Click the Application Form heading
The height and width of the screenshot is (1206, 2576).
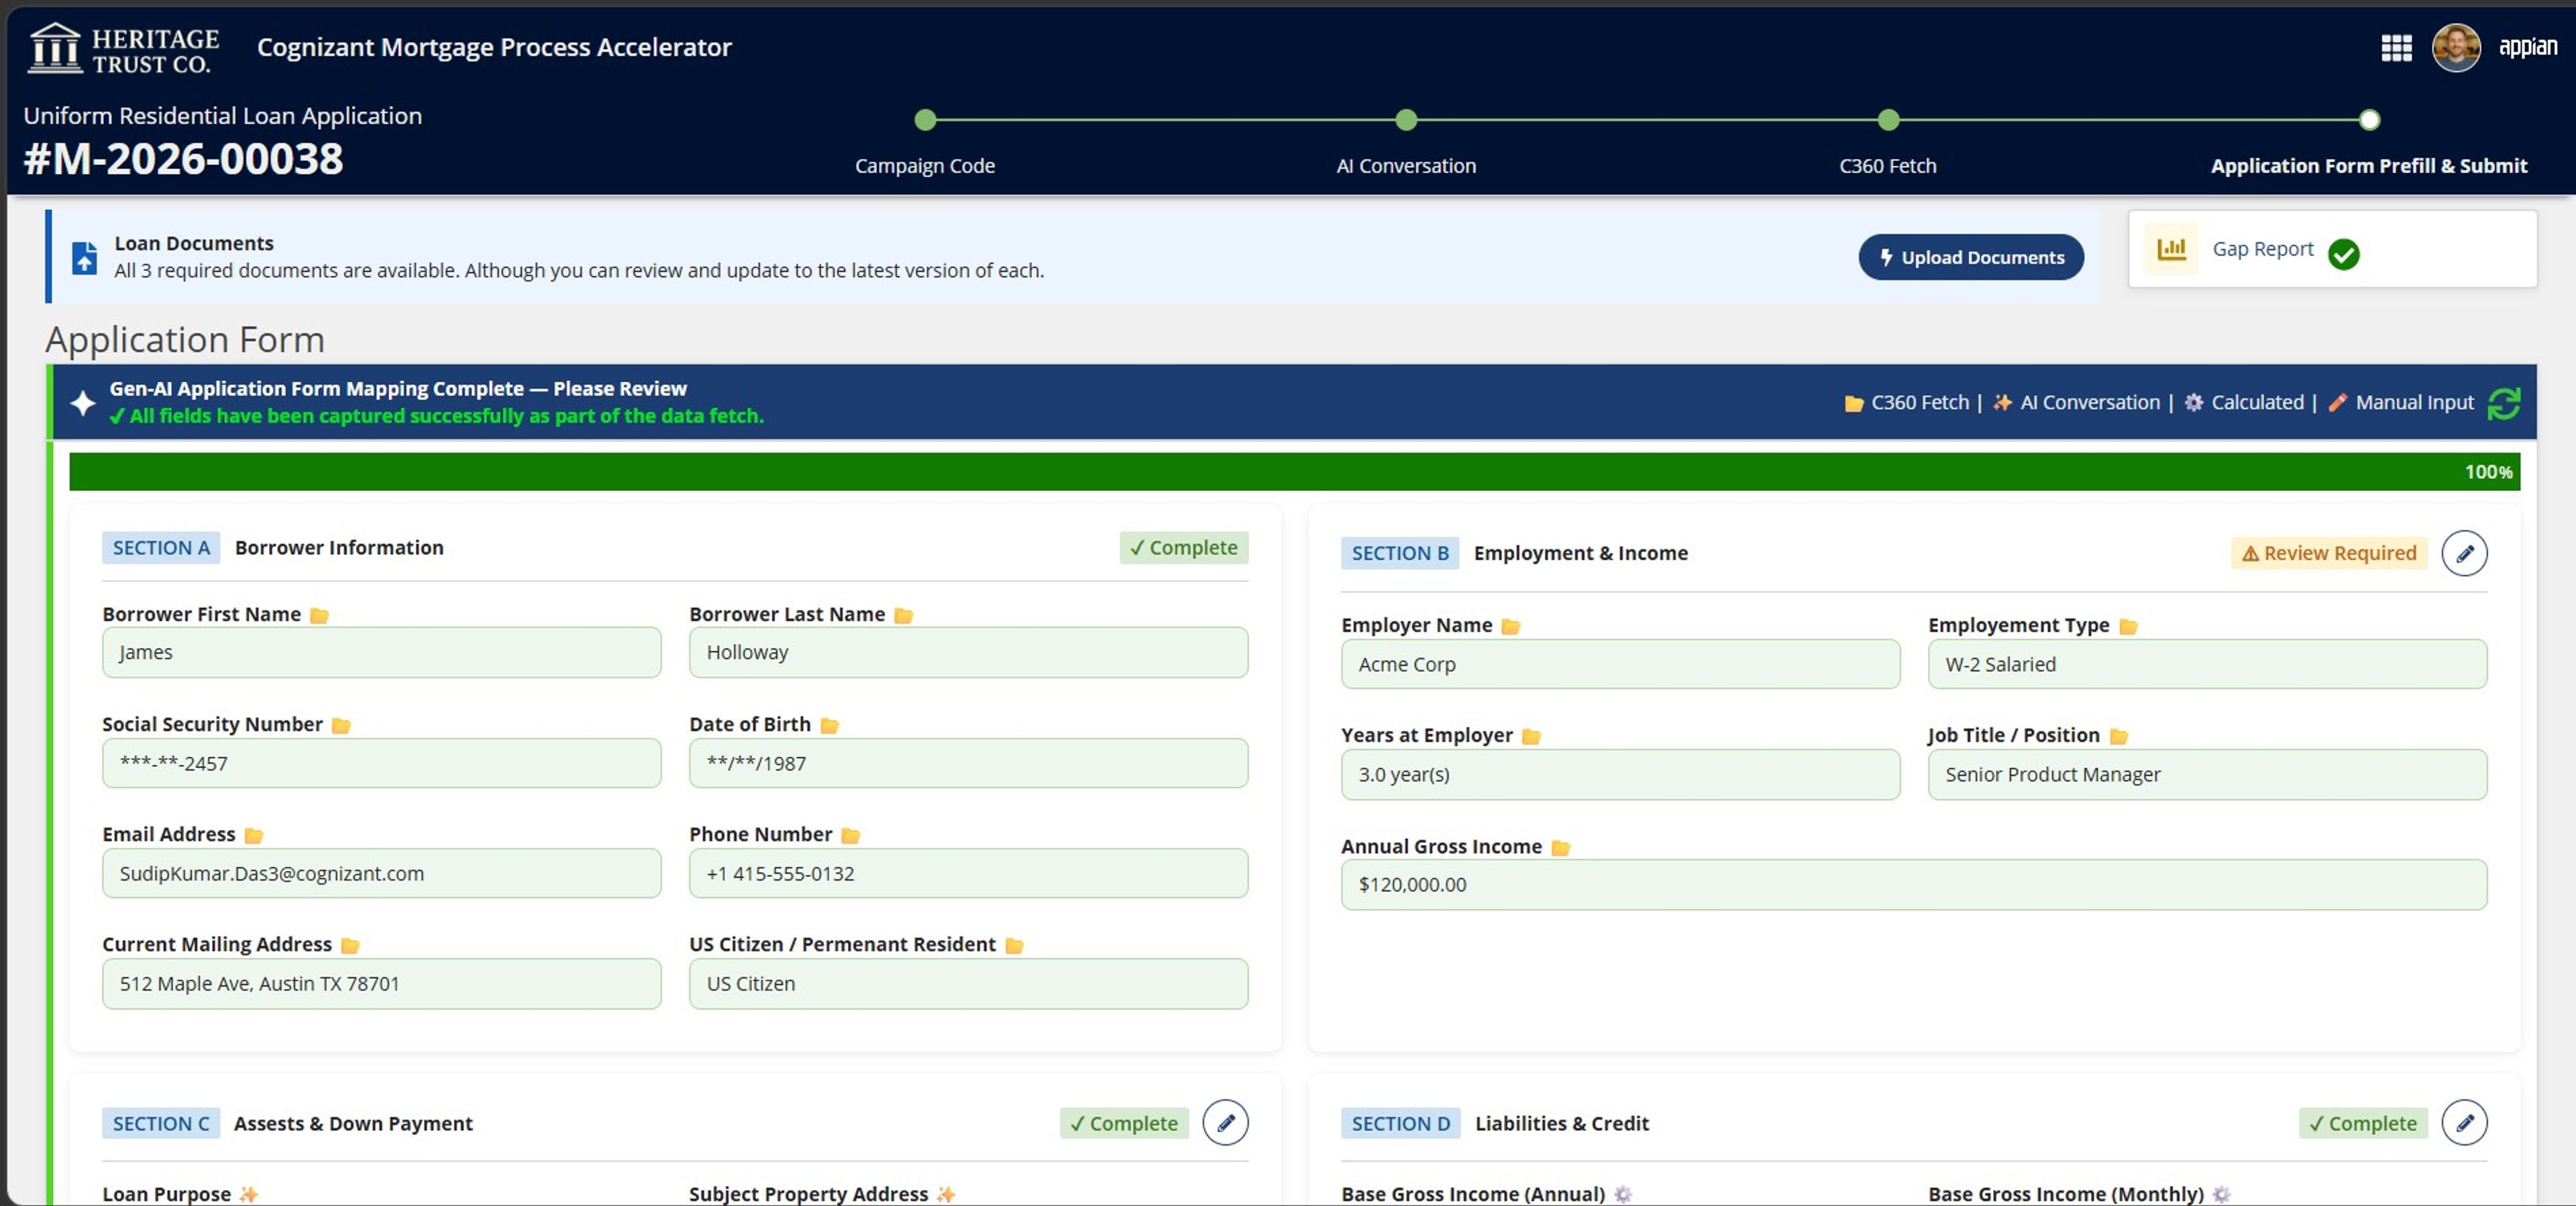(185, 340)
